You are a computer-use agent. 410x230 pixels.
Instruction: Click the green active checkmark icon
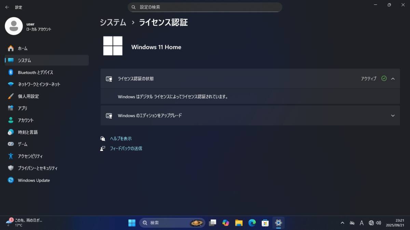click(384, 78)
